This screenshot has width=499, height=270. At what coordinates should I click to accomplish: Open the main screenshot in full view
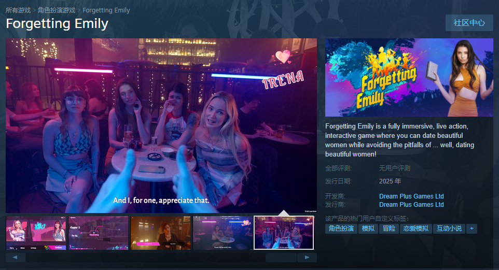pos(161,125)
